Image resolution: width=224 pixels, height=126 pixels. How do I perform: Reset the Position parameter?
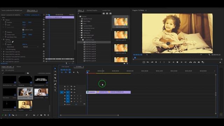[44, 22]
